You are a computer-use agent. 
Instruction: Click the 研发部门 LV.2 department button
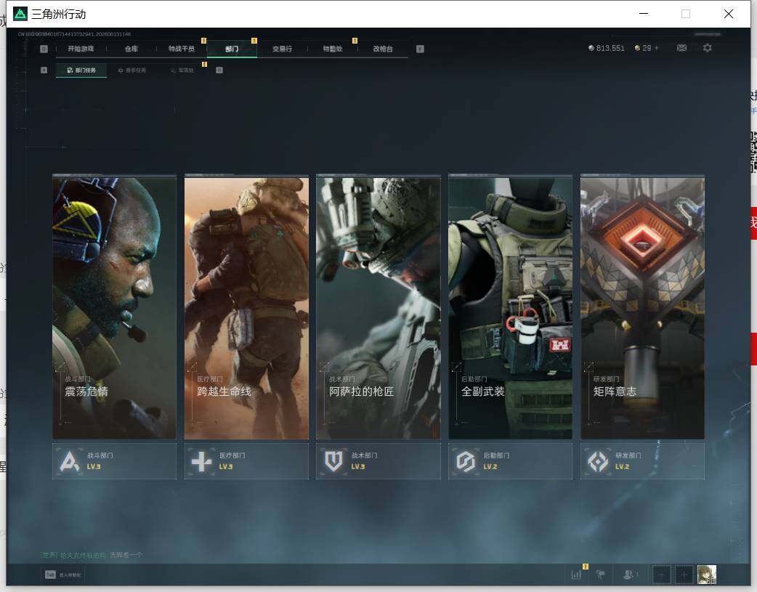pyautogui.click(x=643, y=461)
